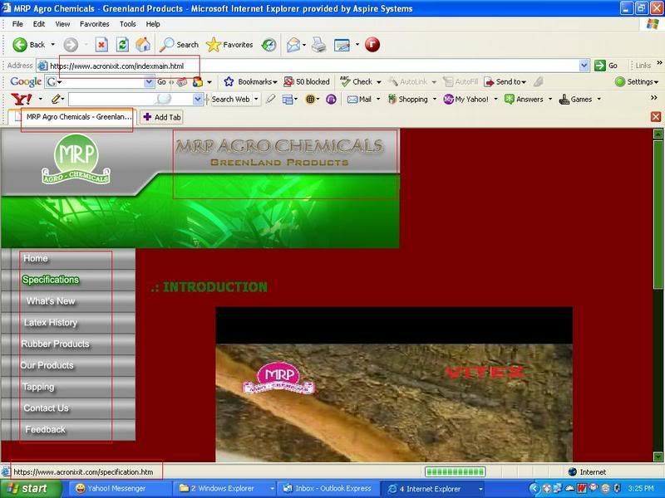Screen dimensions: 665x498
Task: Open Yahoo Answers toolbar button
Action: [x=524, y=99]
